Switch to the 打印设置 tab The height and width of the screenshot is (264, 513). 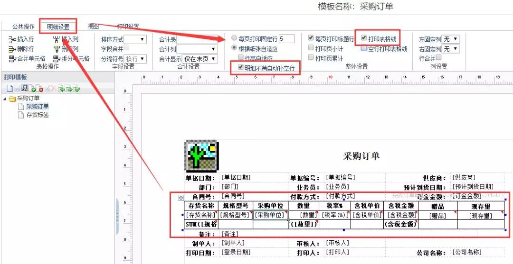128,26
